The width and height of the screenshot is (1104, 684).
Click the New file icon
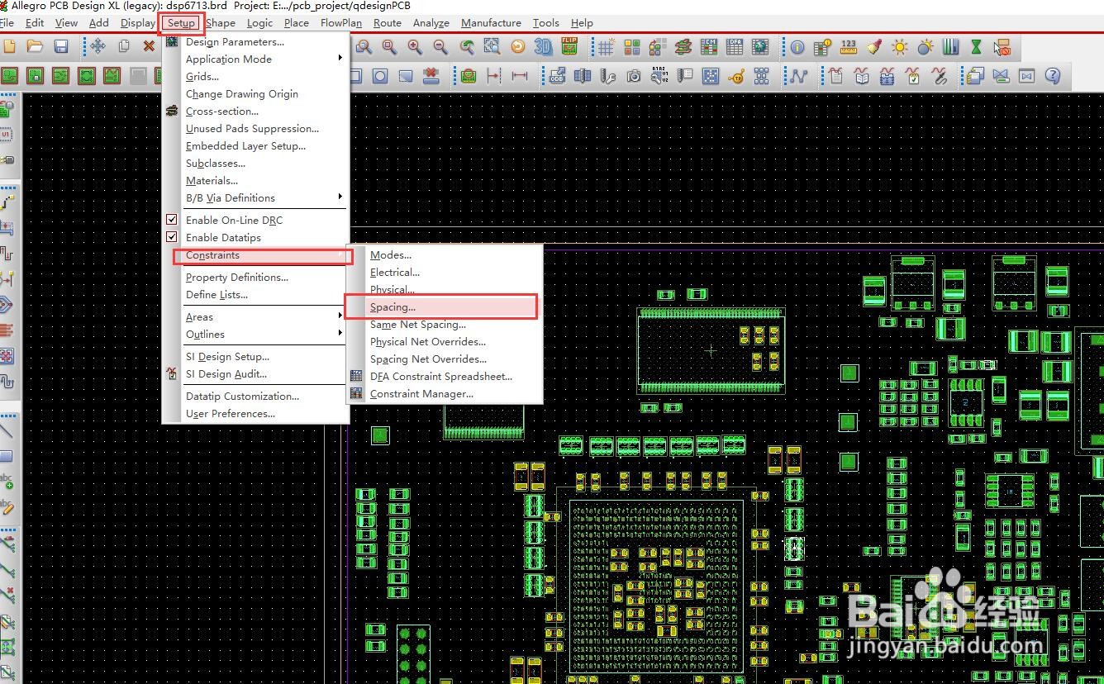click(x=9, y=47)
